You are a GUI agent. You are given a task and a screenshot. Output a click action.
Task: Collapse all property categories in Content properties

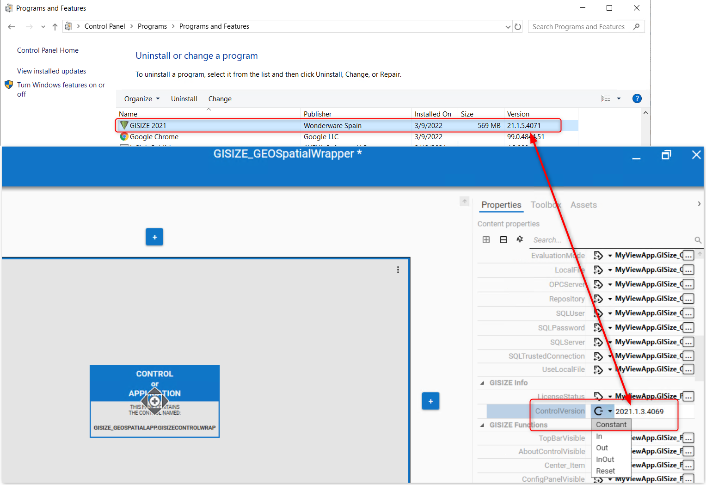coord(503,239)
